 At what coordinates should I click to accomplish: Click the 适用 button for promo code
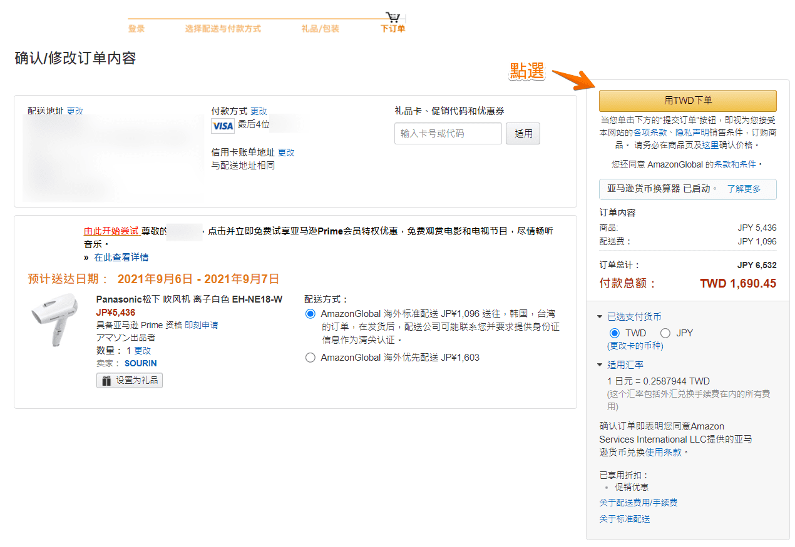tap(523, 133)
